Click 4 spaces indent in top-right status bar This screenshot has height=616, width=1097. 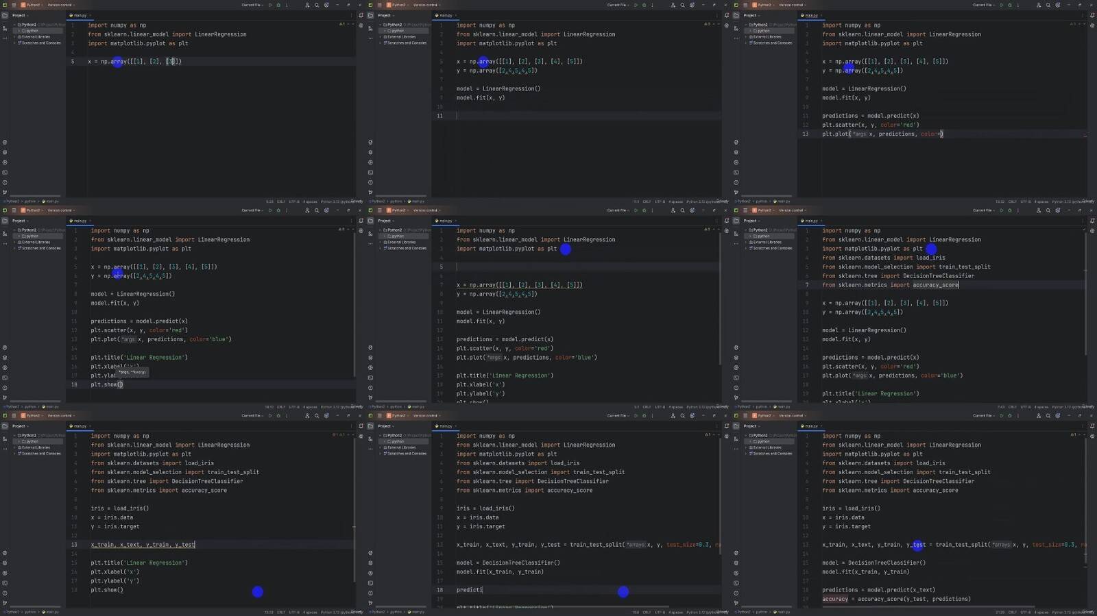(x=1041, y=201)
